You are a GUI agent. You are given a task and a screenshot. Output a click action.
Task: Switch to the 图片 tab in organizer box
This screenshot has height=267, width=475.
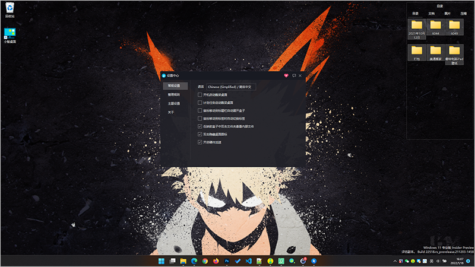point(447,13)
